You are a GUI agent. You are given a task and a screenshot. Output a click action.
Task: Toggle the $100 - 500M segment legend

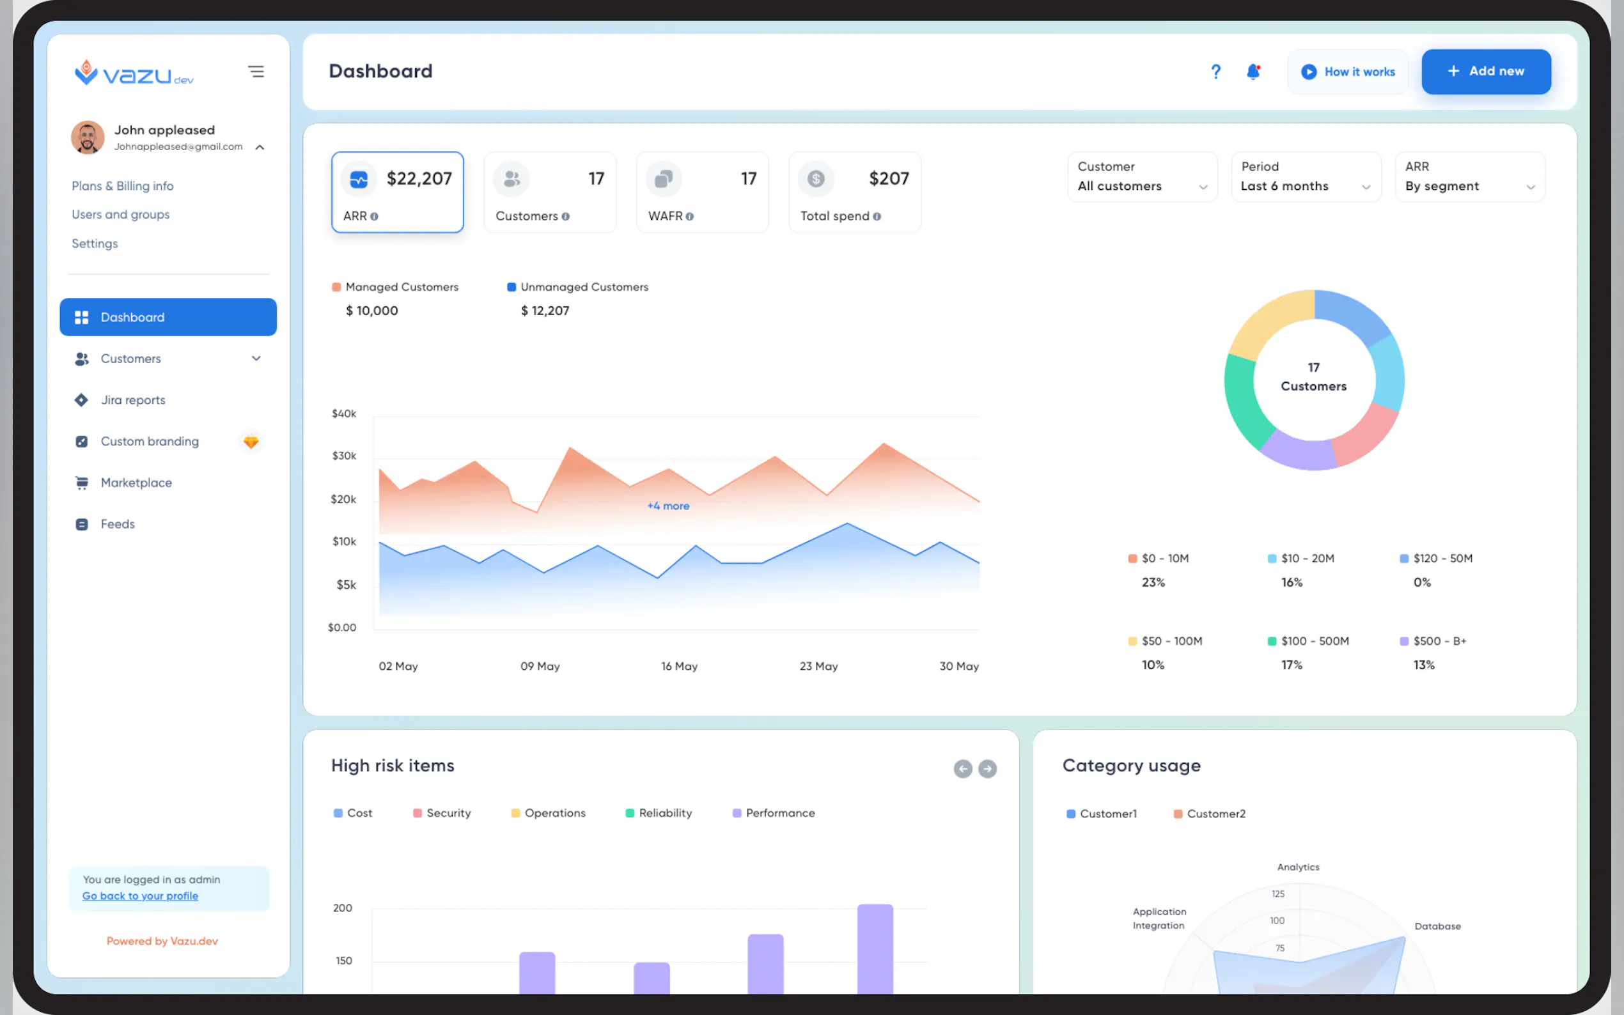tap(1308, 641)
